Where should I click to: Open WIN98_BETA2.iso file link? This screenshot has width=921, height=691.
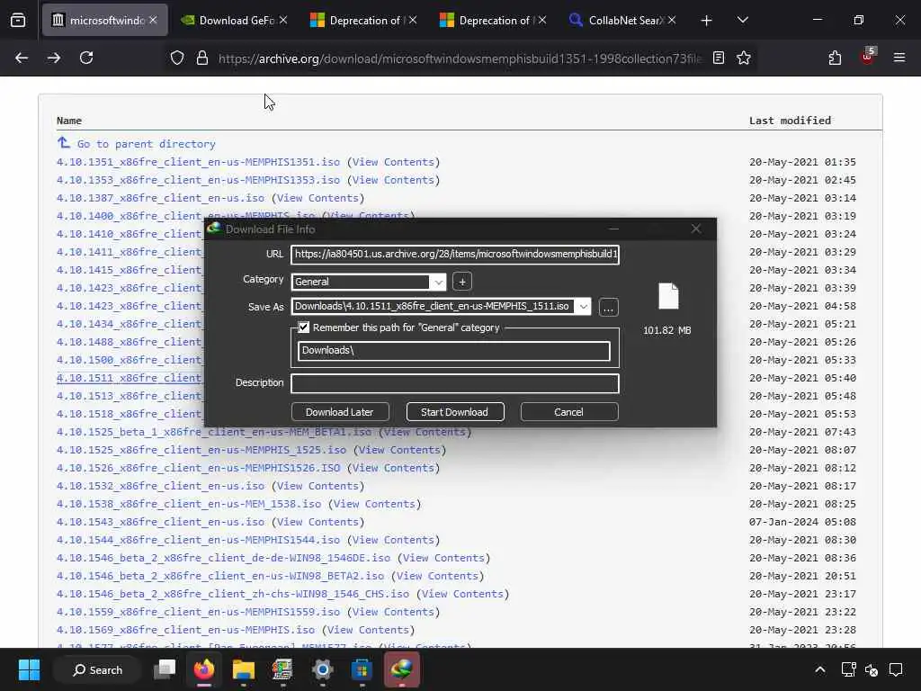point(220,576)
